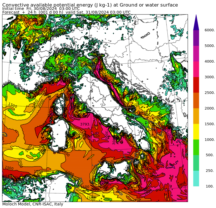Viewport: 216px width, 208px height.
Task: Click the purple 5000-6000 colorbar segment
Action: (x=196, y=38)
